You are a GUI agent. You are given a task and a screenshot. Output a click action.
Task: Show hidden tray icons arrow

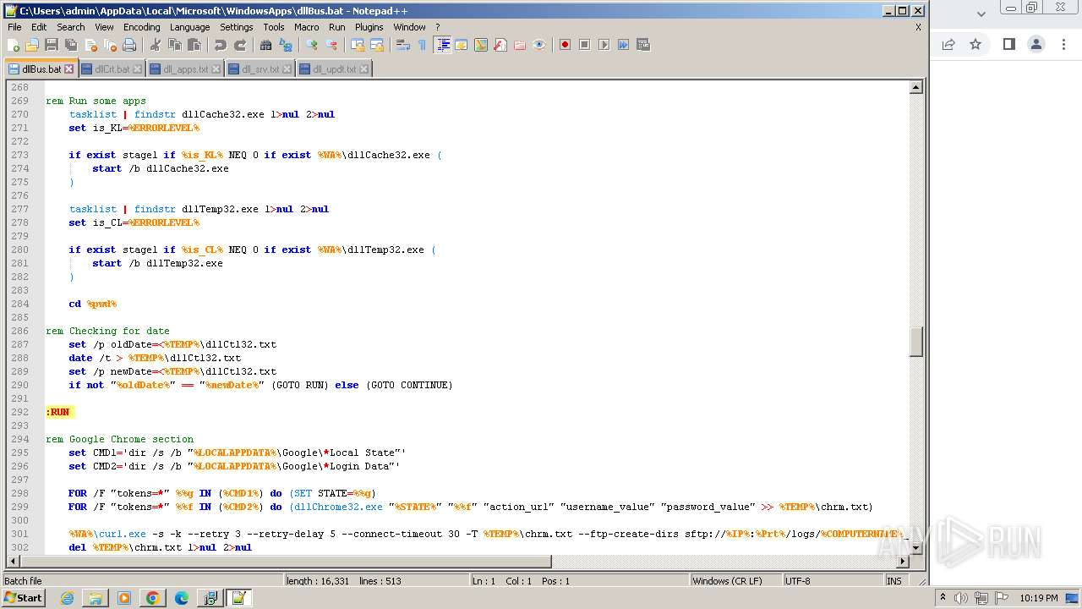(x=943, y=598)
